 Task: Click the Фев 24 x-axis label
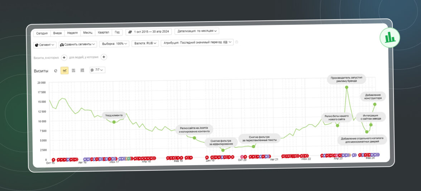(370, 158)
